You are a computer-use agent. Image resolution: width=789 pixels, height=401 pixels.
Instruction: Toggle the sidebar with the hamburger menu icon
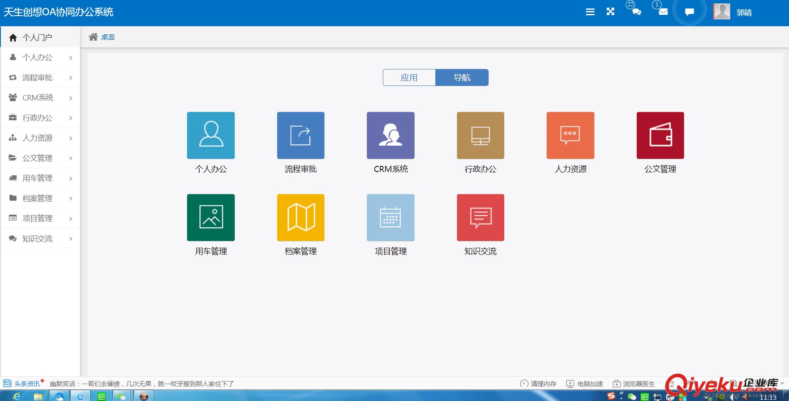[x=590, y=12]
